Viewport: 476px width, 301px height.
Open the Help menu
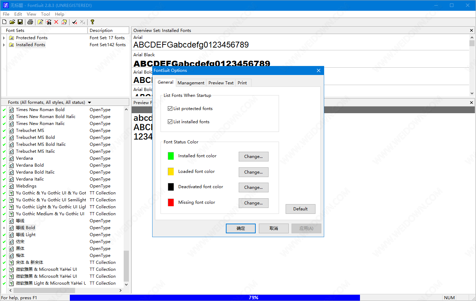[x=59, y=14]
